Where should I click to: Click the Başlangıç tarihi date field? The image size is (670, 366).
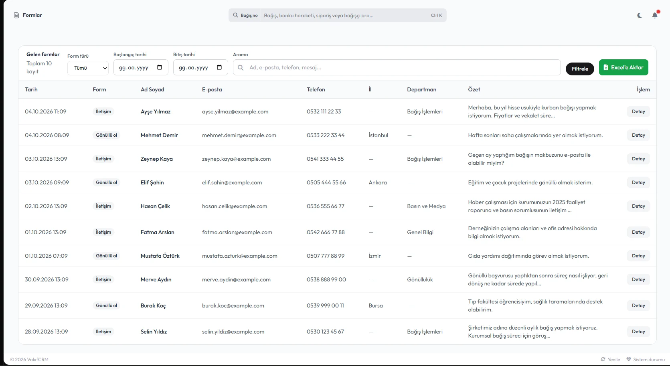point(140,67)
